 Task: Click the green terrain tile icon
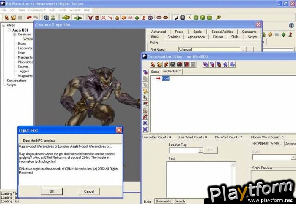pos(66,18)
